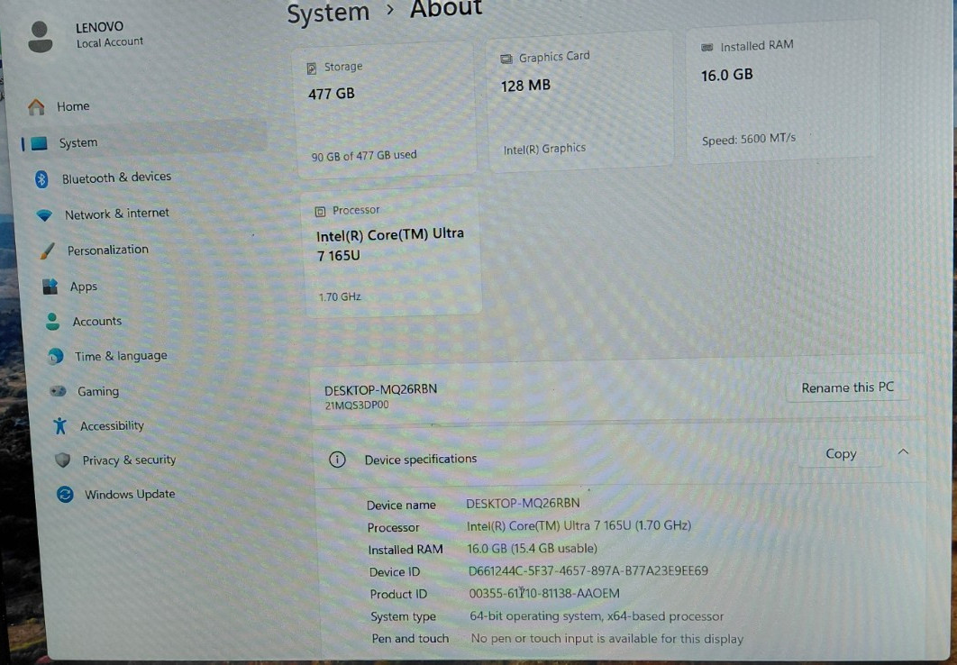The image size is (957, 665).
Task: Click the Storage disk icon
Action: [311, 68]
